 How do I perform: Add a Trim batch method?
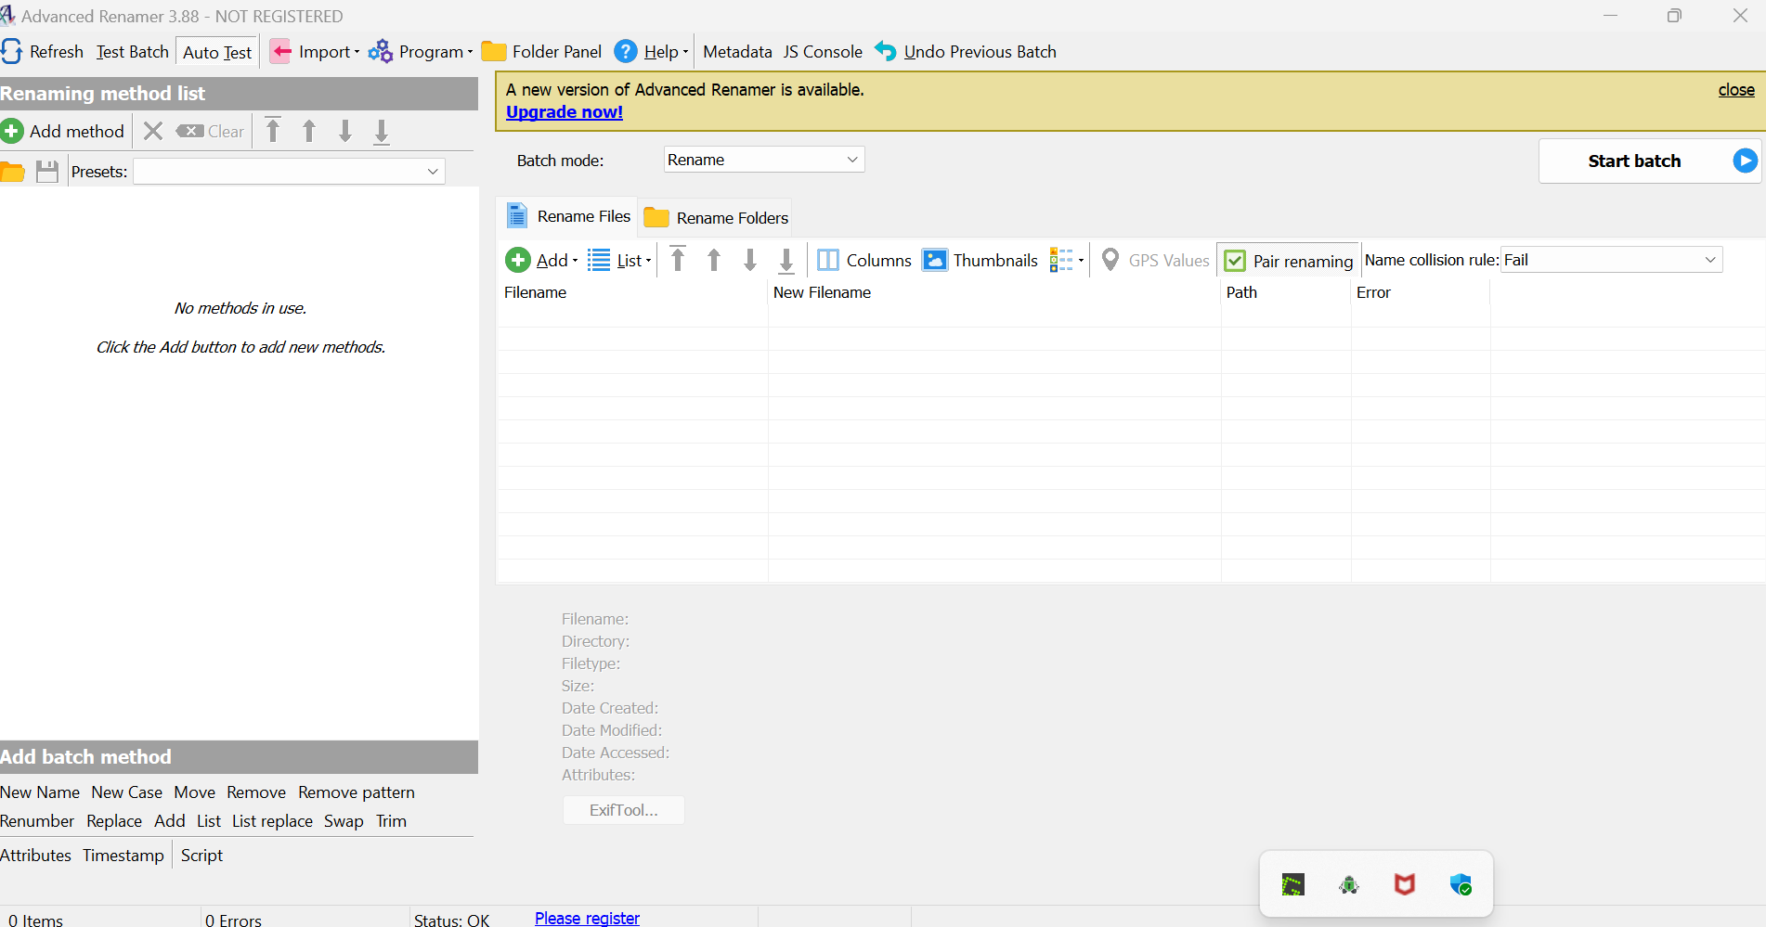click(391, 821)
